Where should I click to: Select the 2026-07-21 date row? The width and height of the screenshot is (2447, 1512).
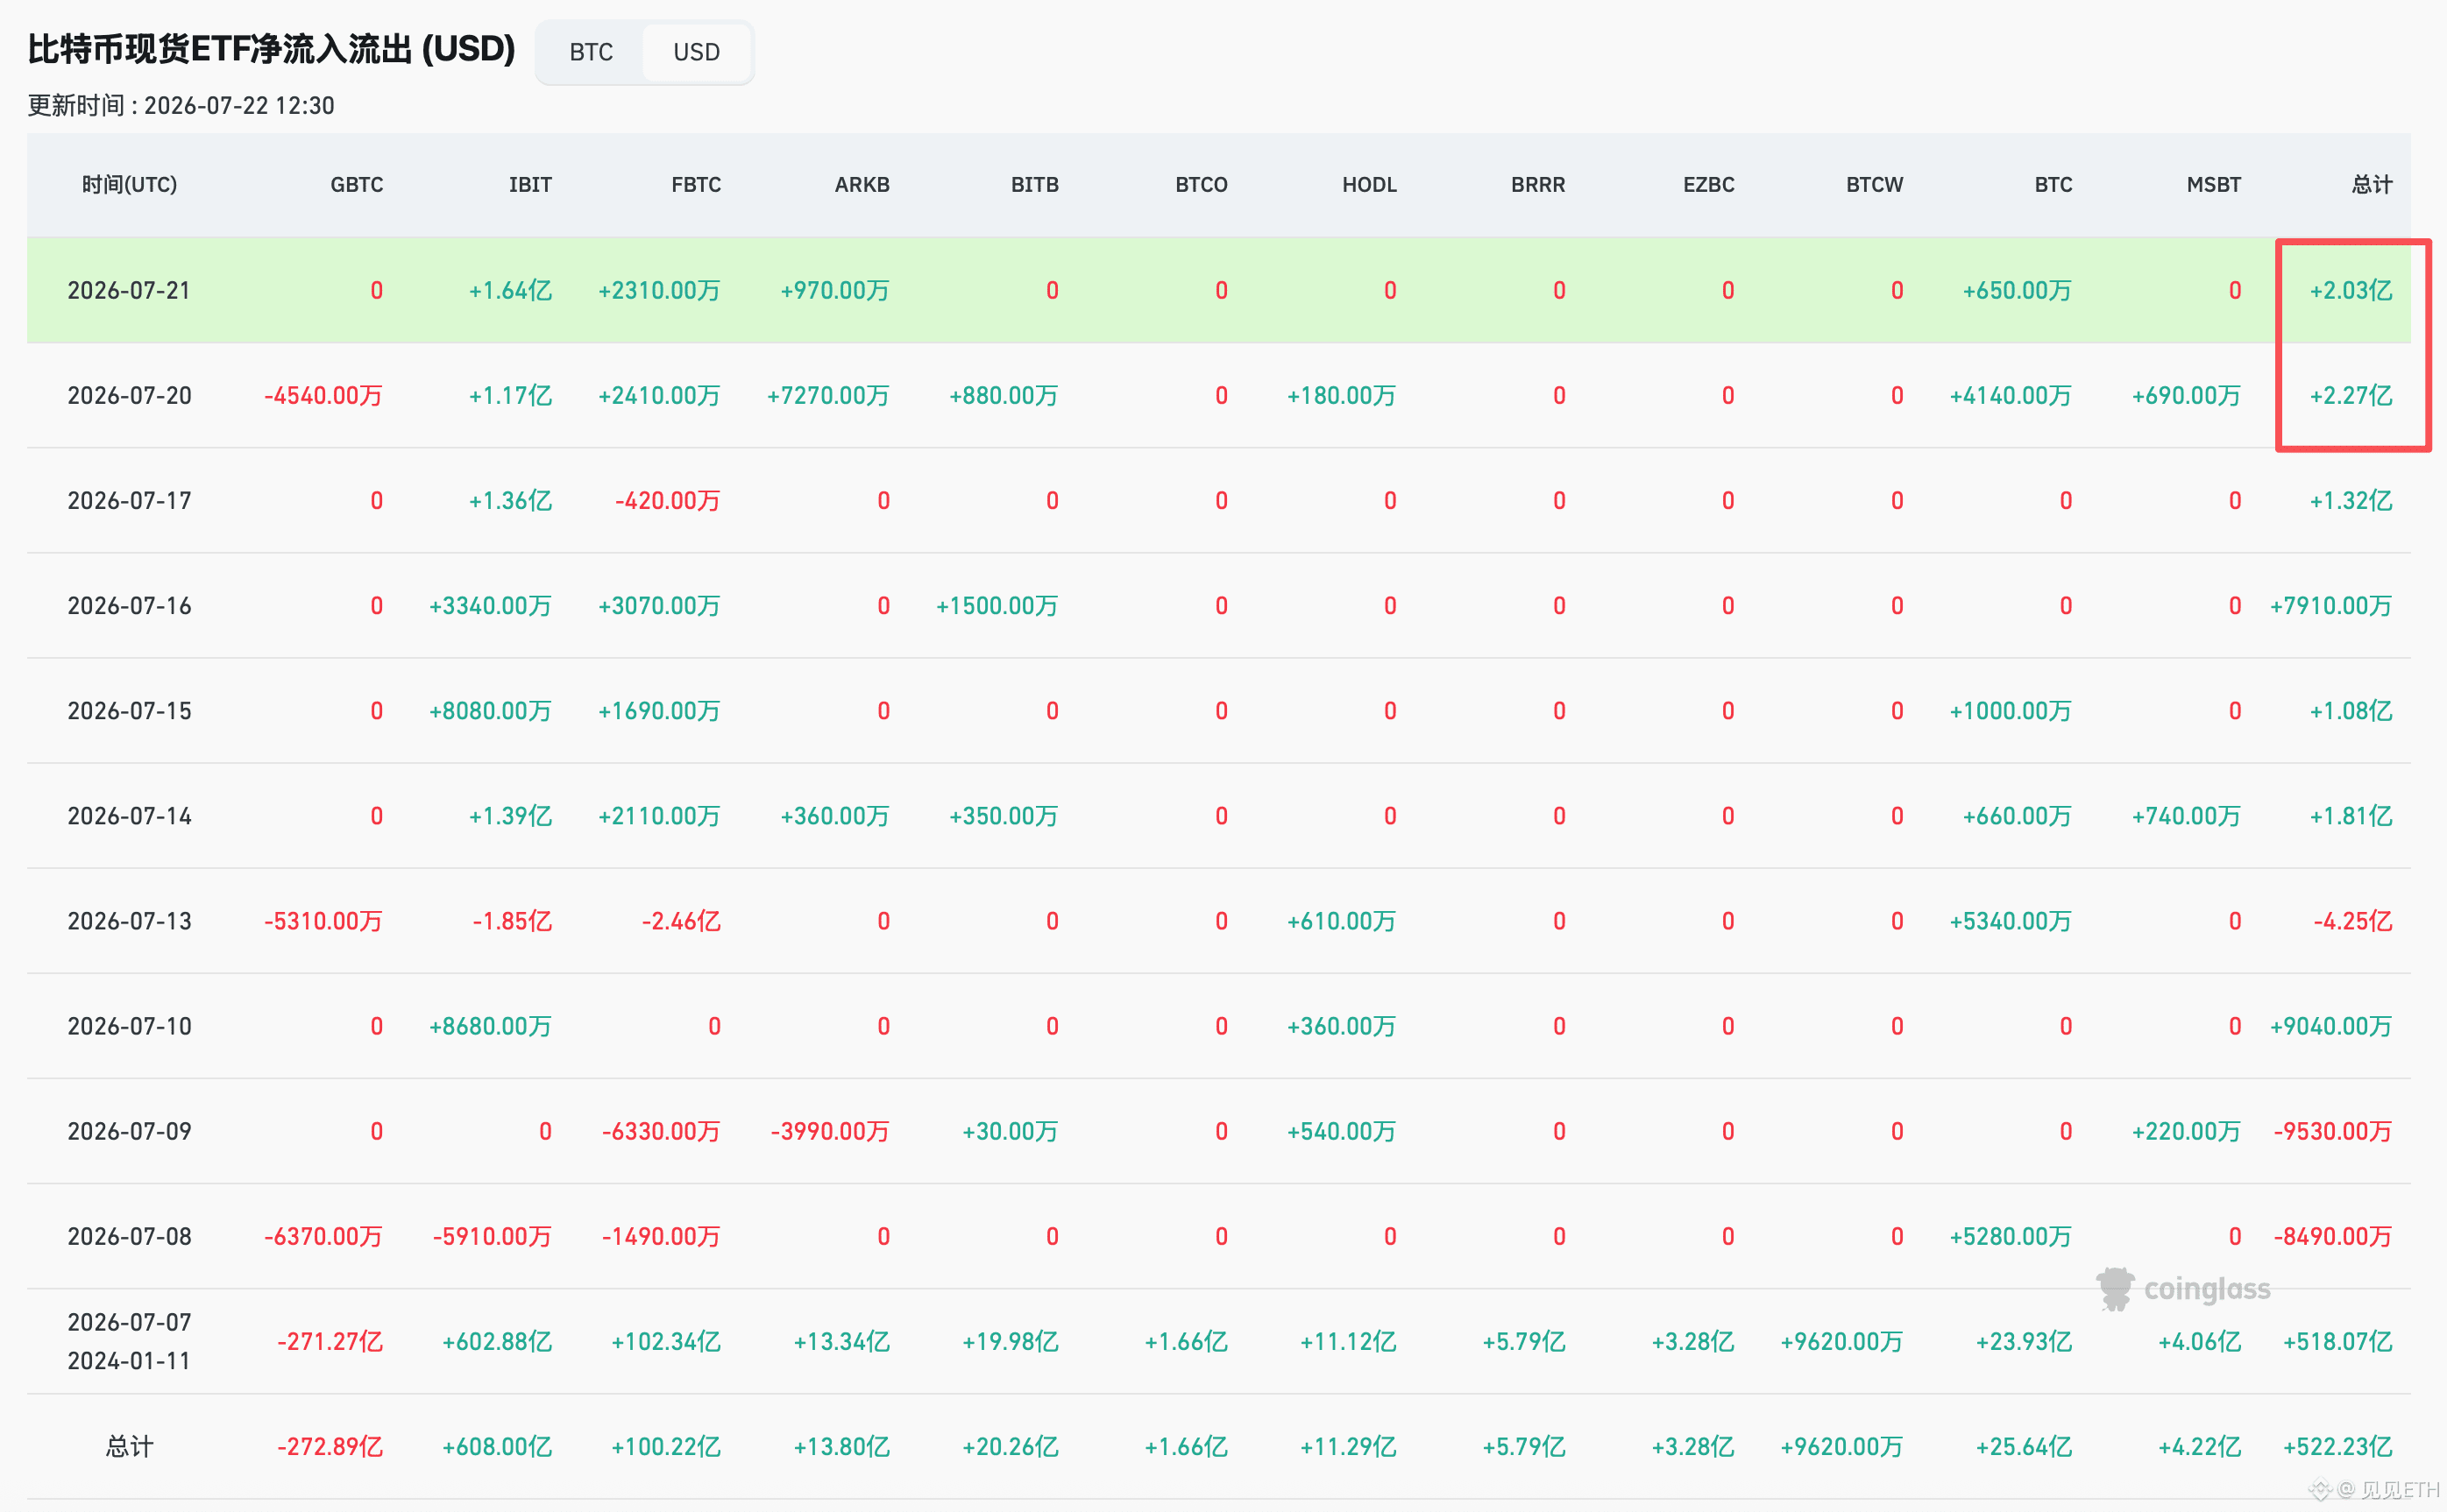[1218, 290]
